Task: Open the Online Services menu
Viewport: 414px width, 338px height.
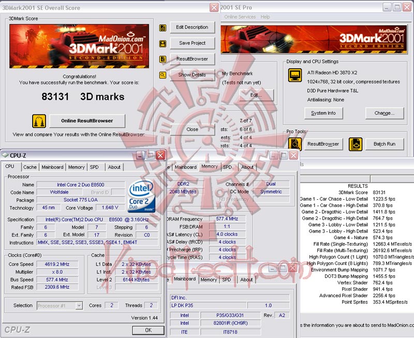Action: coord(240,17)
